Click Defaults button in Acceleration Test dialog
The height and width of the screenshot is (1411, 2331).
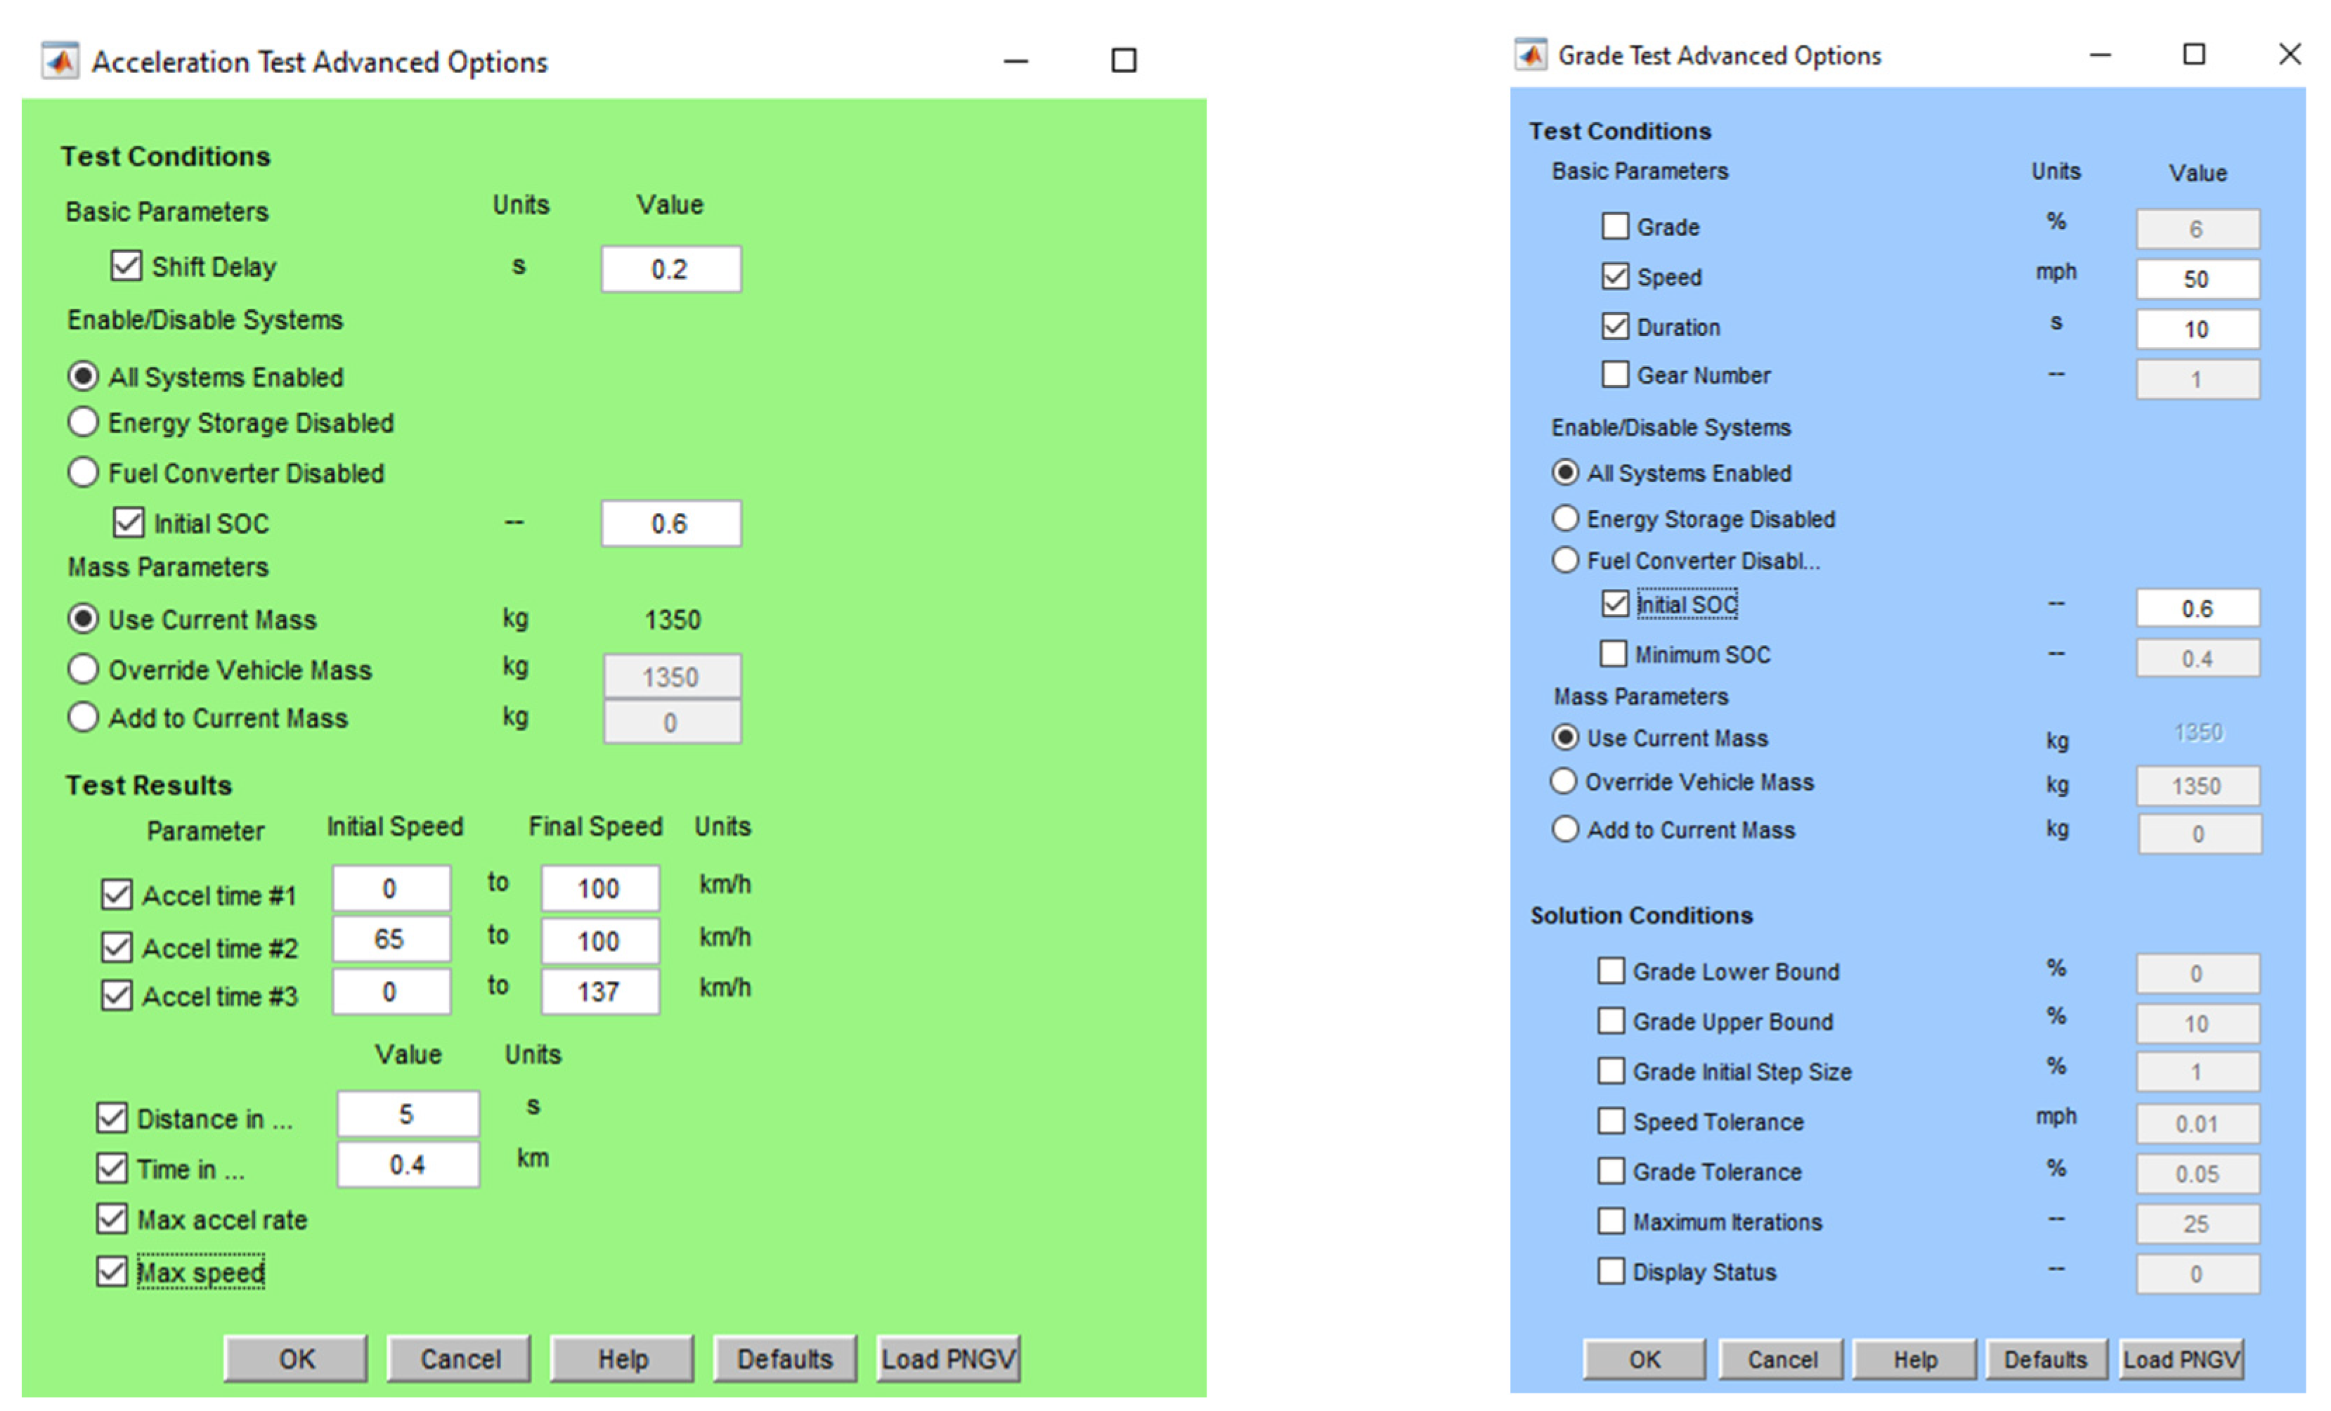pyautogui.click(x=784, y=1359)
